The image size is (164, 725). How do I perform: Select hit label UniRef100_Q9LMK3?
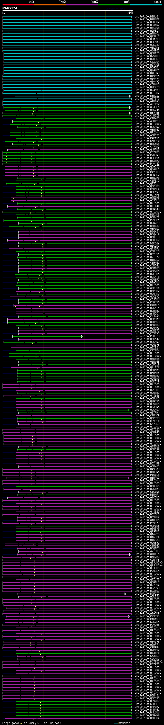(x=147, y=42)
